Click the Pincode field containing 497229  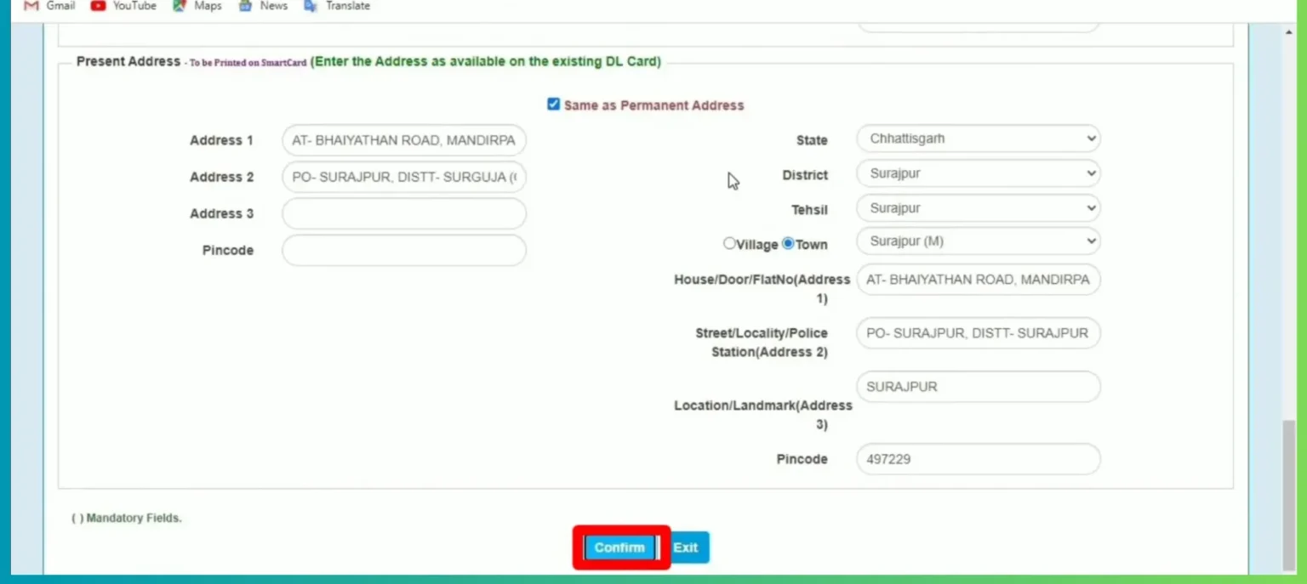[x=978, y=459]
